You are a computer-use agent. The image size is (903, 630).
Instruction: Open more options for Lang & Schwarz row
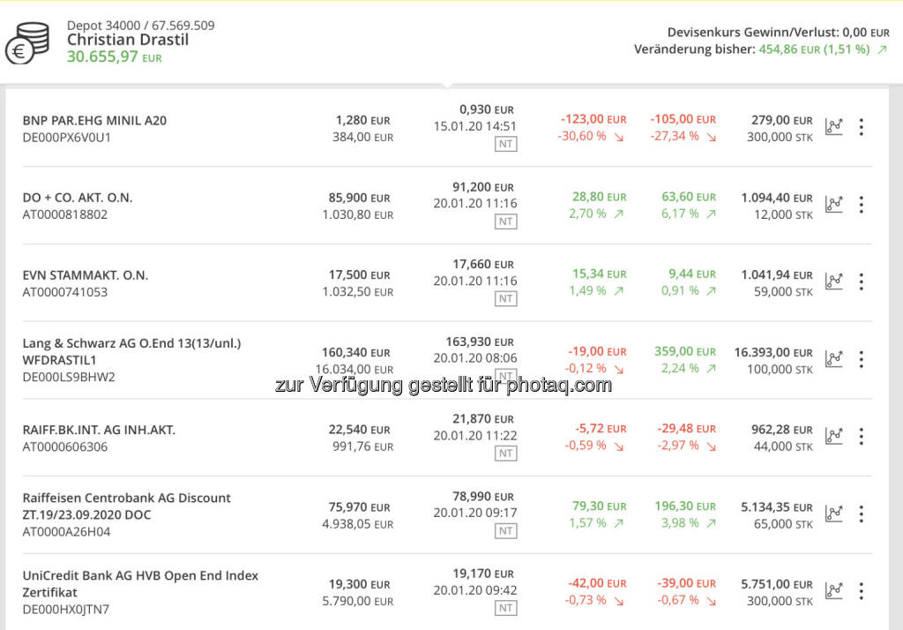click(861, 359)
